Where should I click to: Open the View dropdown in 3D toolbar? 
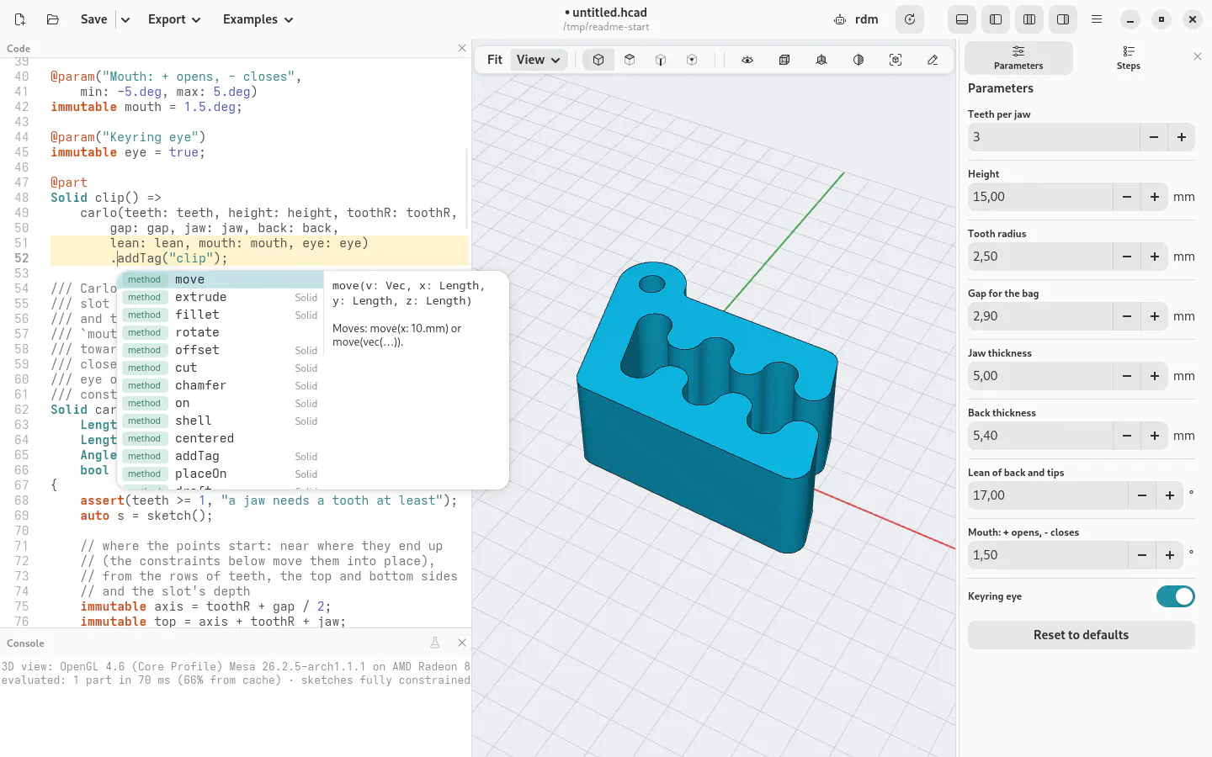point(539,60)
